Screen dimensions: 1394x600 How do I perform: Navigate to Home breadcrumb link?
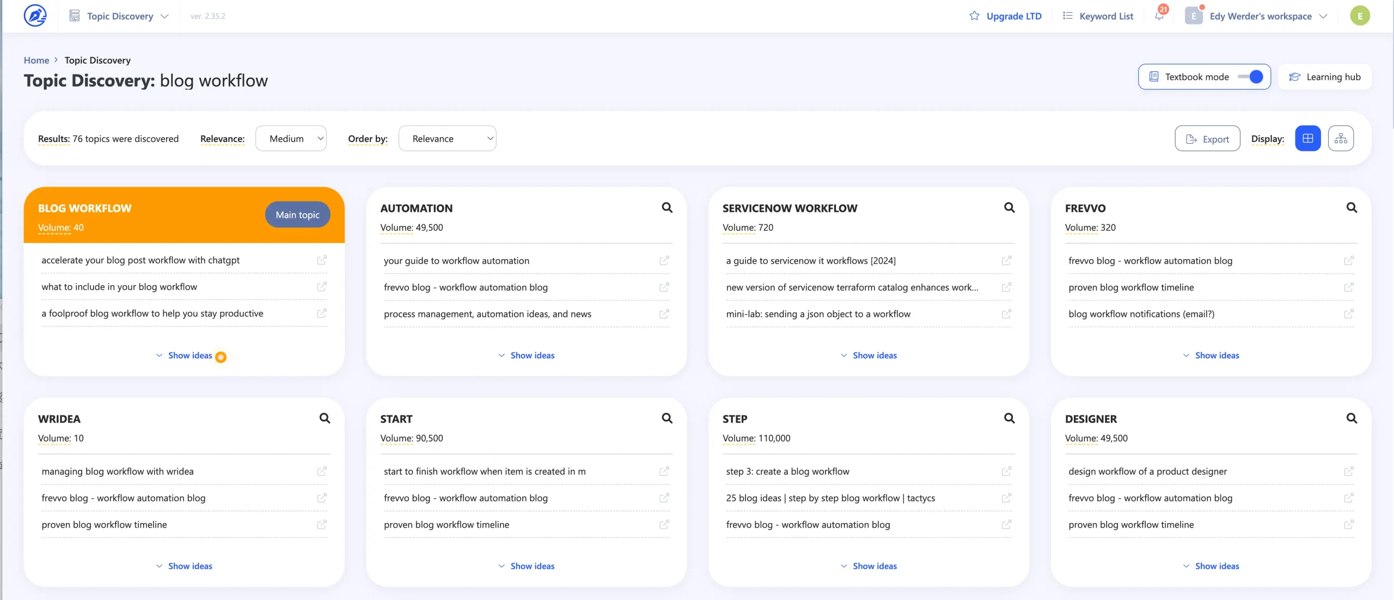(36, 60)
